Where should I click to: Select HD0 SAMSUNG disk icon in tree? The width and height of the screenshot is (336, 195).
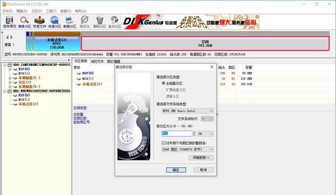[x=10, y=64]
